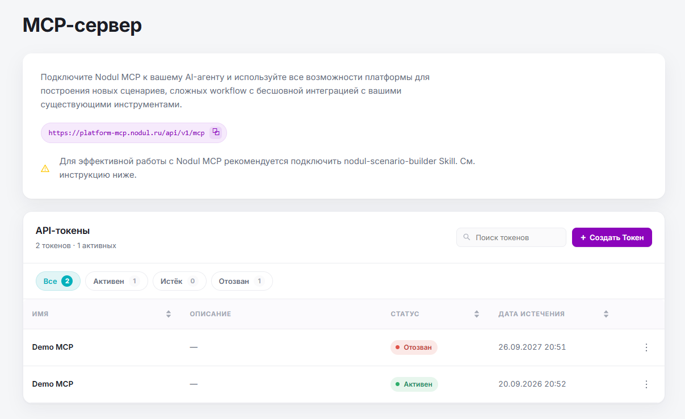The width and height of the screenshot is (685, 419).
Task: Click the Описание column header
Action: [x=211, y=314]
